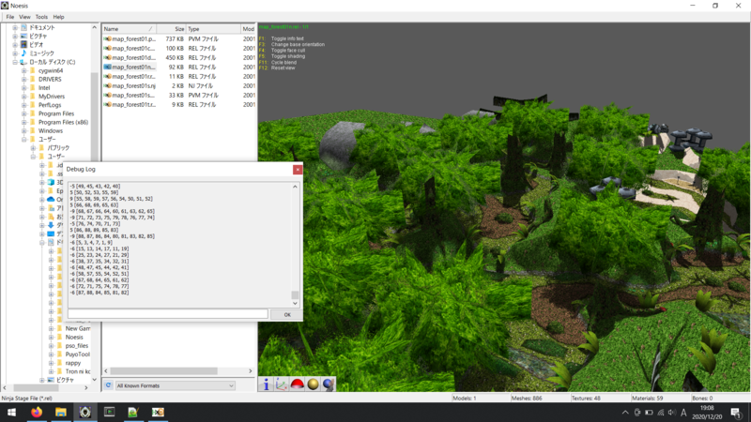Image resolution: width=751 pixels, height=422 pixels.
Task: Click the ローカル ディスク (C:) drive icon
Action: (x=23, y=62)
